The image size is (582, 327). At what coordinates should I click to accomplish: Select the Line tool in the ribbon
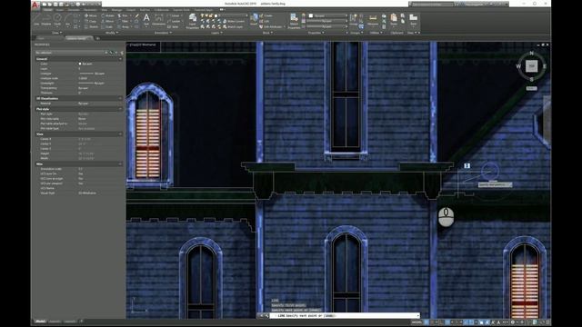click(36, 19)
